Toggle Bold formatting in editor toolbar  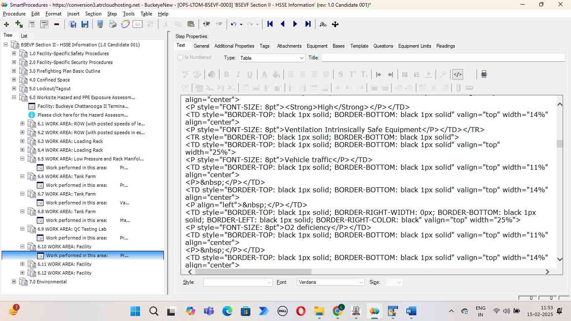(226, 74)
